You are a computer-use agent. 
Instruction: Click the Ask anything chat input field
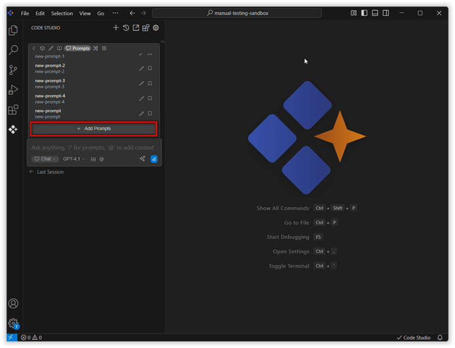point(93,147)
